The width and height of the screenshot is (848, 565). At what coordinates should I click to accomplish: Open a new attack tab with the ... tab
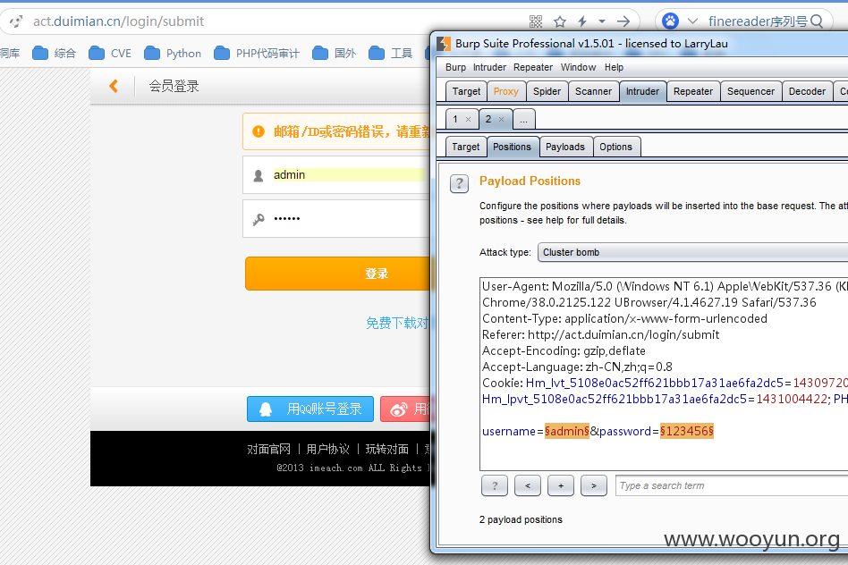(x=523, y=120)
